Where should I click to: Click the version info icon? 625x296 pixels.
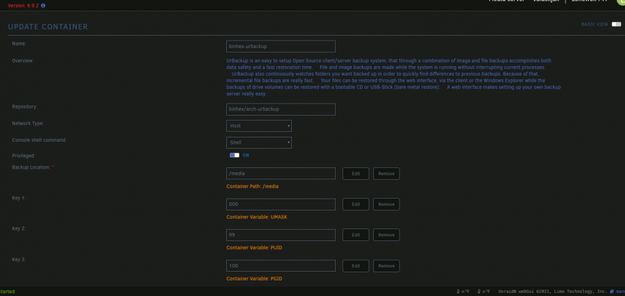[43, 6]
